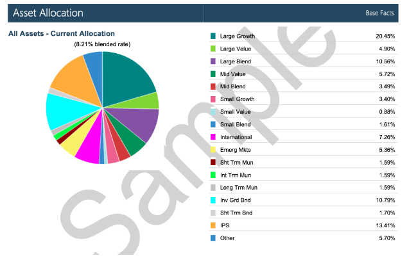
Task: Select the Emerg Mkts yellow legend swatch
Action: [213, 150]
